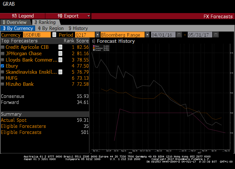The width and height of the screenshot is (235, 169).
Task: Open JPMorgan Chase forecaster name
Action: [24, 54]
